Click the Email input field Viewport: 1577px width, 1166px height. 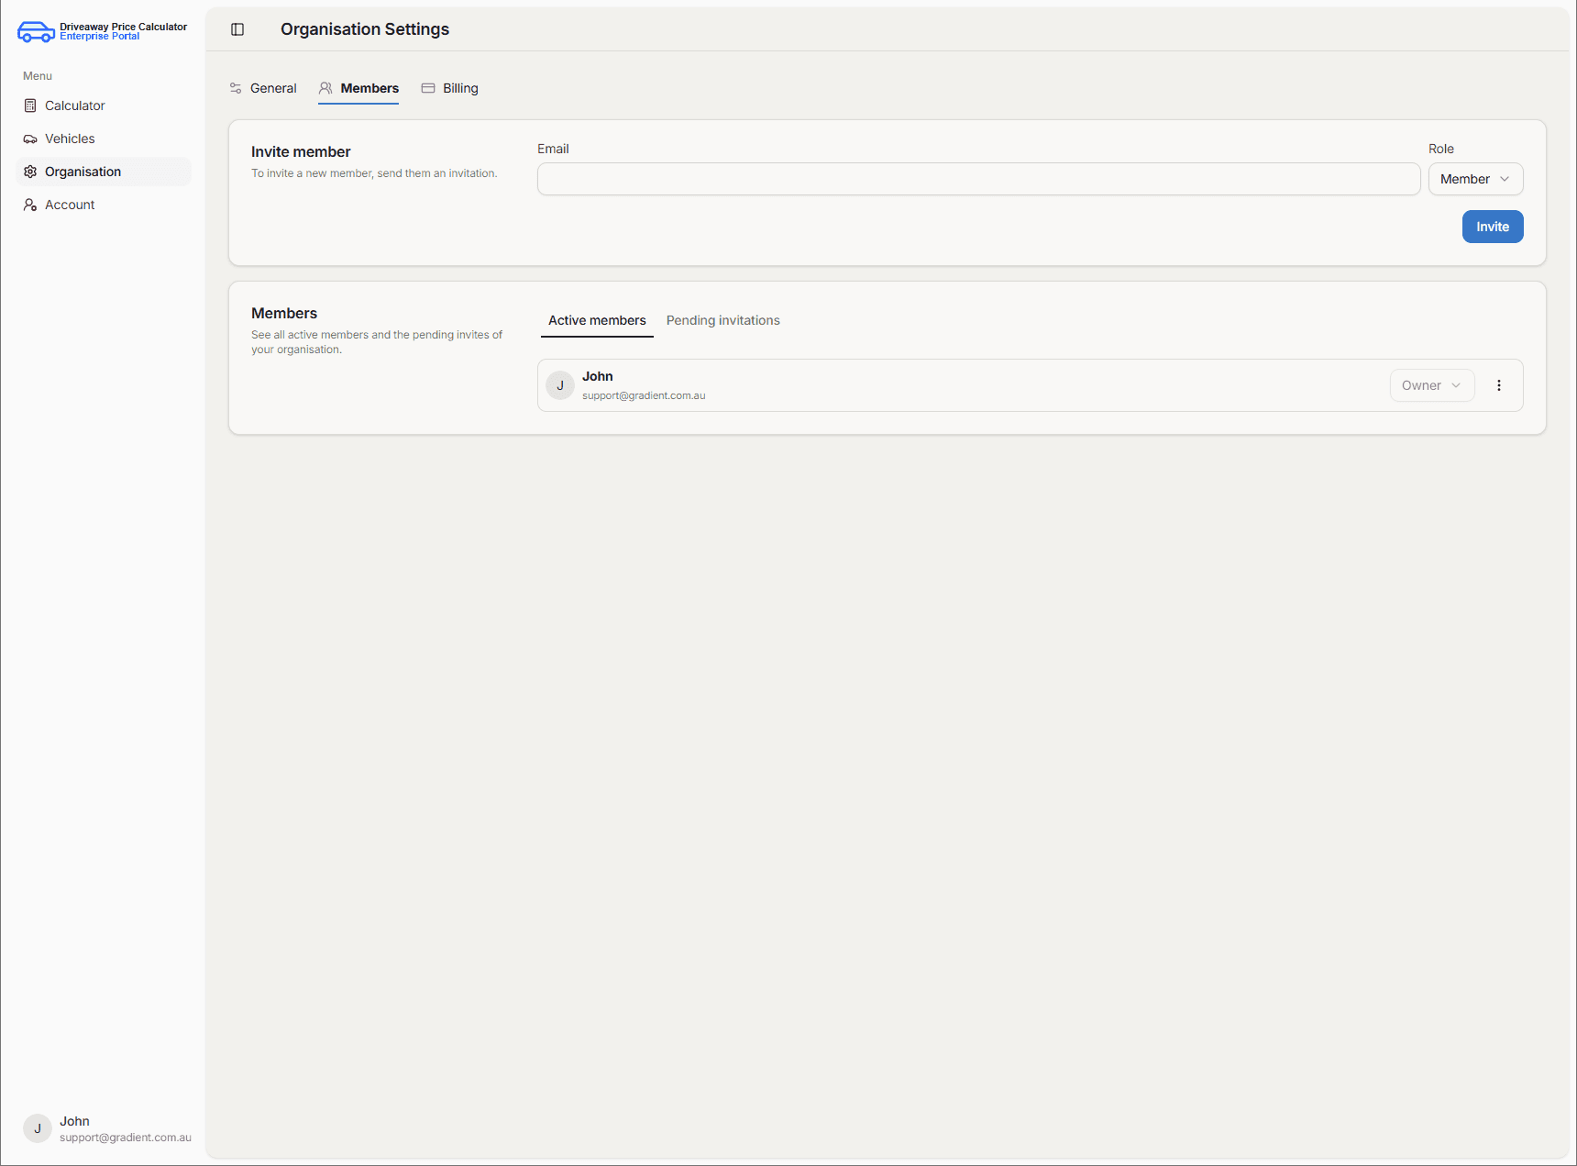coord(978,179)
